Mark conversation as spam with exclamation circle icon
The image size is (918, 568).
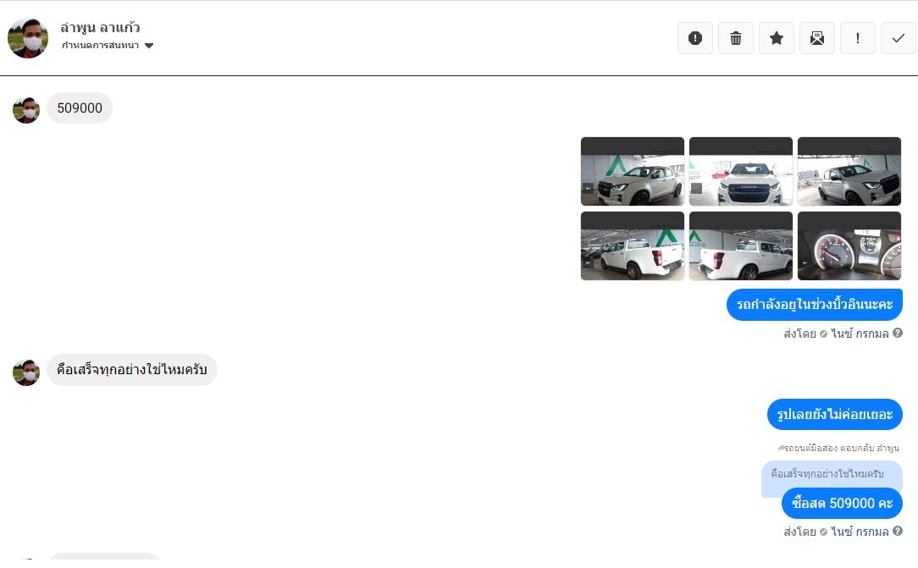point(695,38)
